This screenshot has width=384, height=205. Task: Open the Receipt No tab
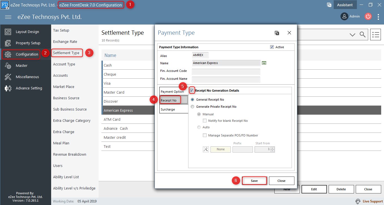click(173, 100)
